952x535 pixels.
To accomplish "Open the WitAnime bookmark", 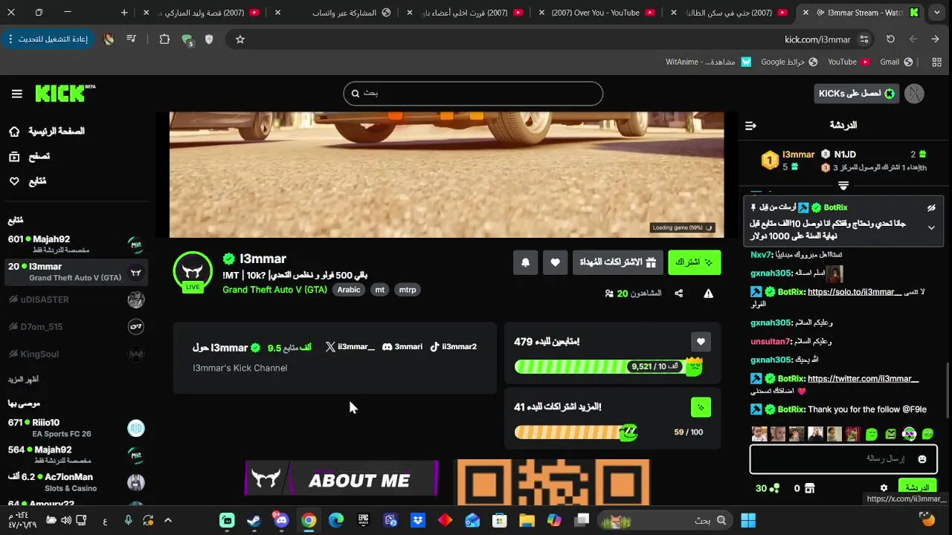I will (708, 62).
